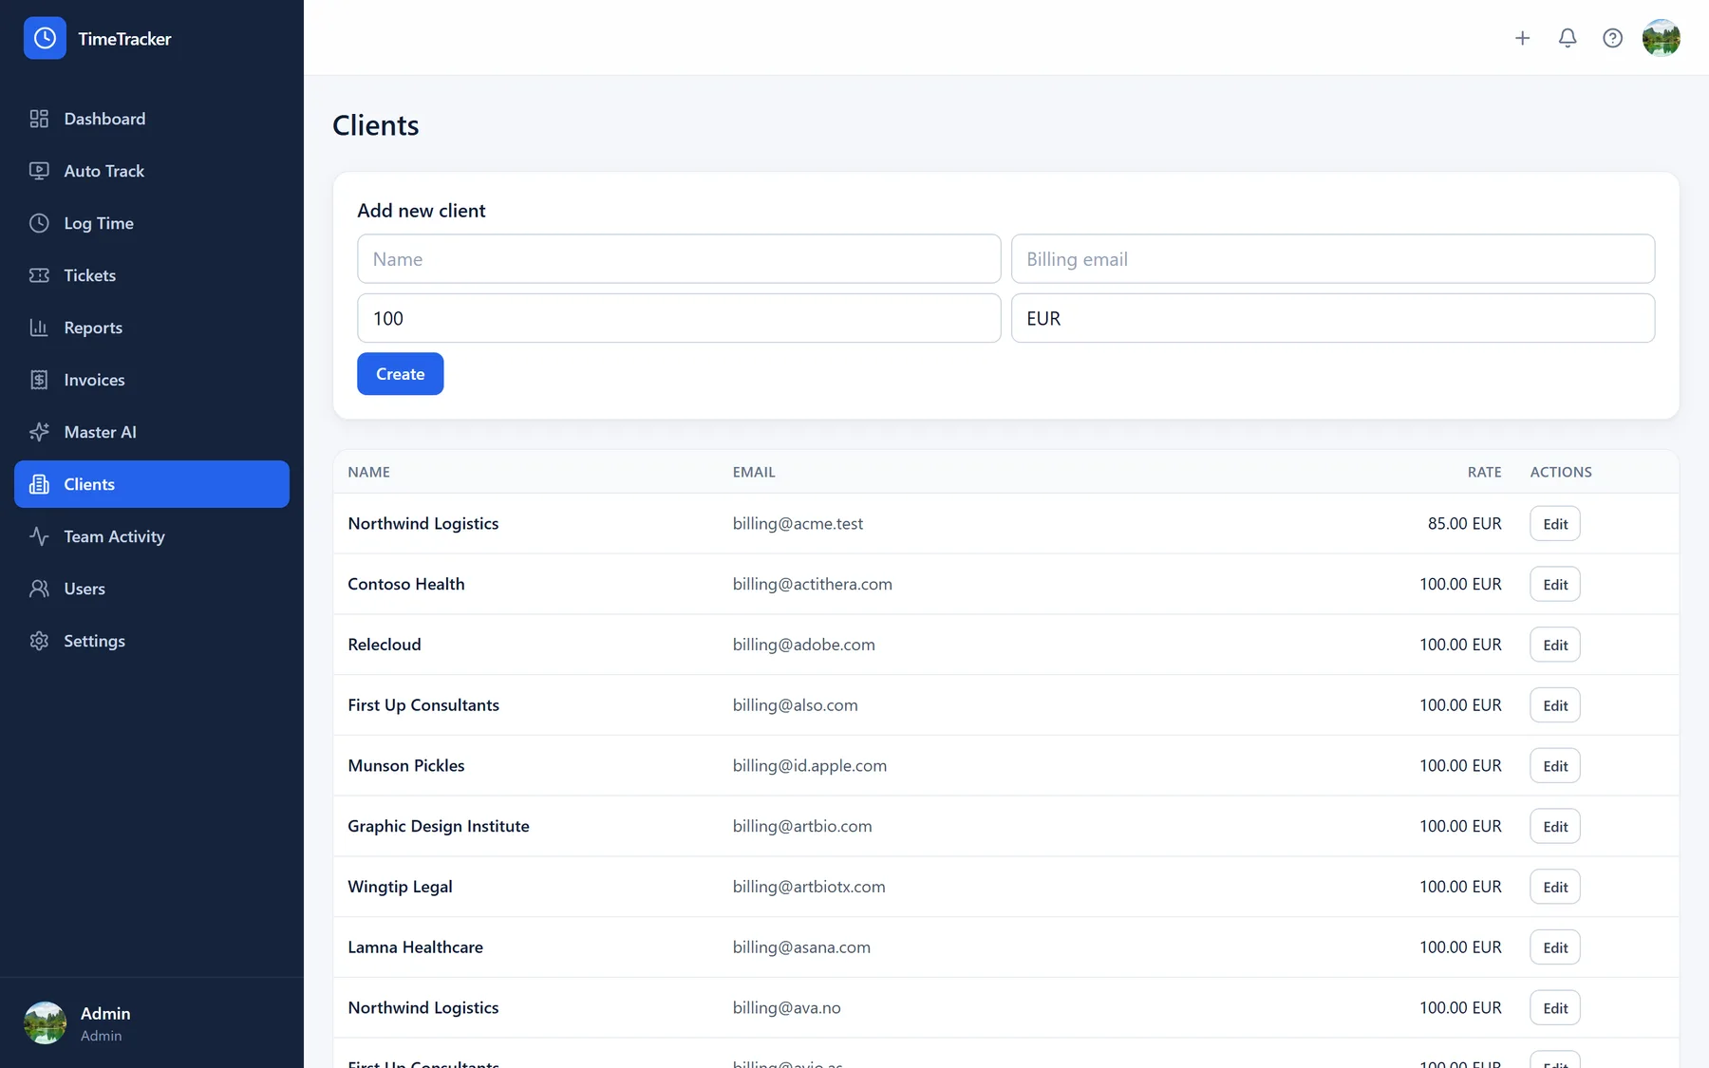Focus the Name input field

pos(679,259)
